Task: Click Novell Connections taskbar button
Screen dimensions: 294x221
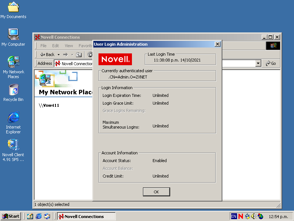Action: click(x=86, y=217)
